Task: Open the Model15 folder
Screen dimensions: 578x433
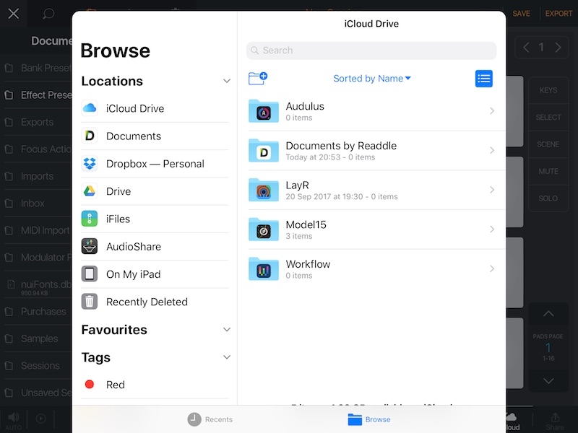Action: pyautogui.click(x=376, y=229)
